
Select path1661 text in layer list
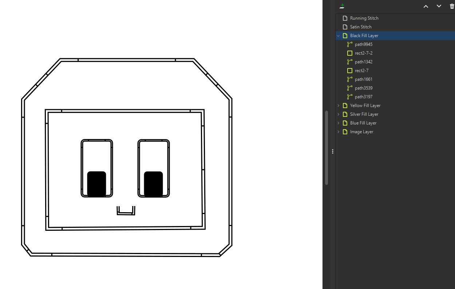click(x=364, y=79)
